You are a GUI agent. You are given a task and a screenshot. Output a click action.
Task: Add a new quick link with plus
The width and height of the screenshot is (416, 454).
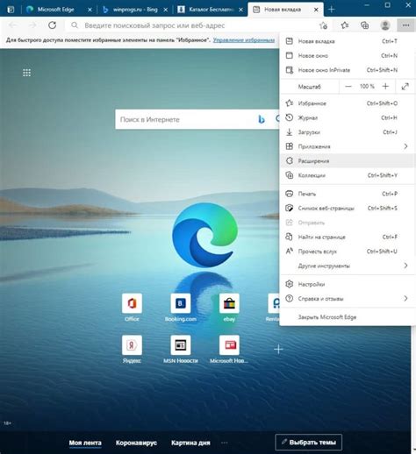pyautogui.click(x=278, y=349)
